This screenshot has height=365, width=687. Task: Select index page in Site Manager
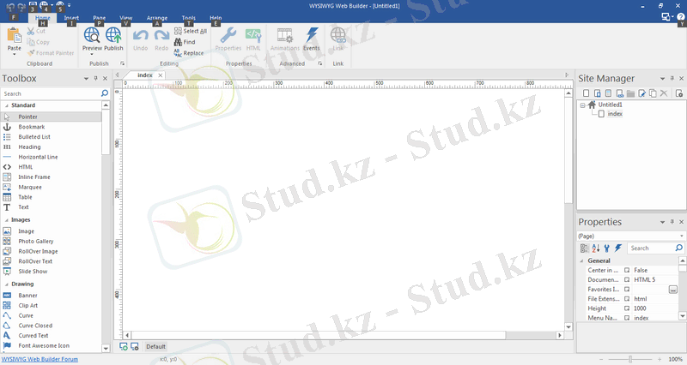click(615, 114)
